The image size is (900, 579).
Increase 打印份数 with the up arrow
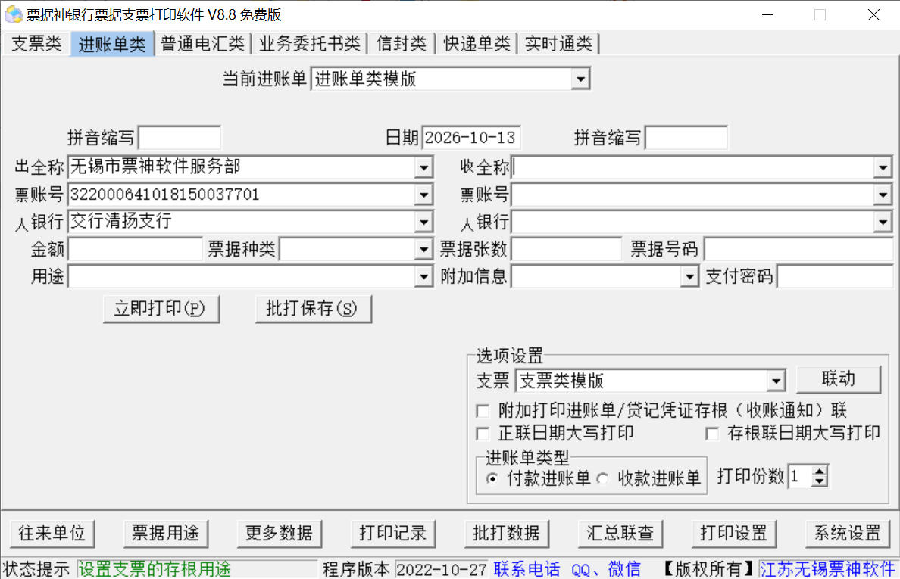tap(820, 472)
